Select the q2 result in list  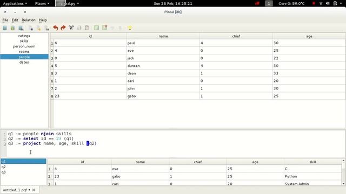pos(23,167)
